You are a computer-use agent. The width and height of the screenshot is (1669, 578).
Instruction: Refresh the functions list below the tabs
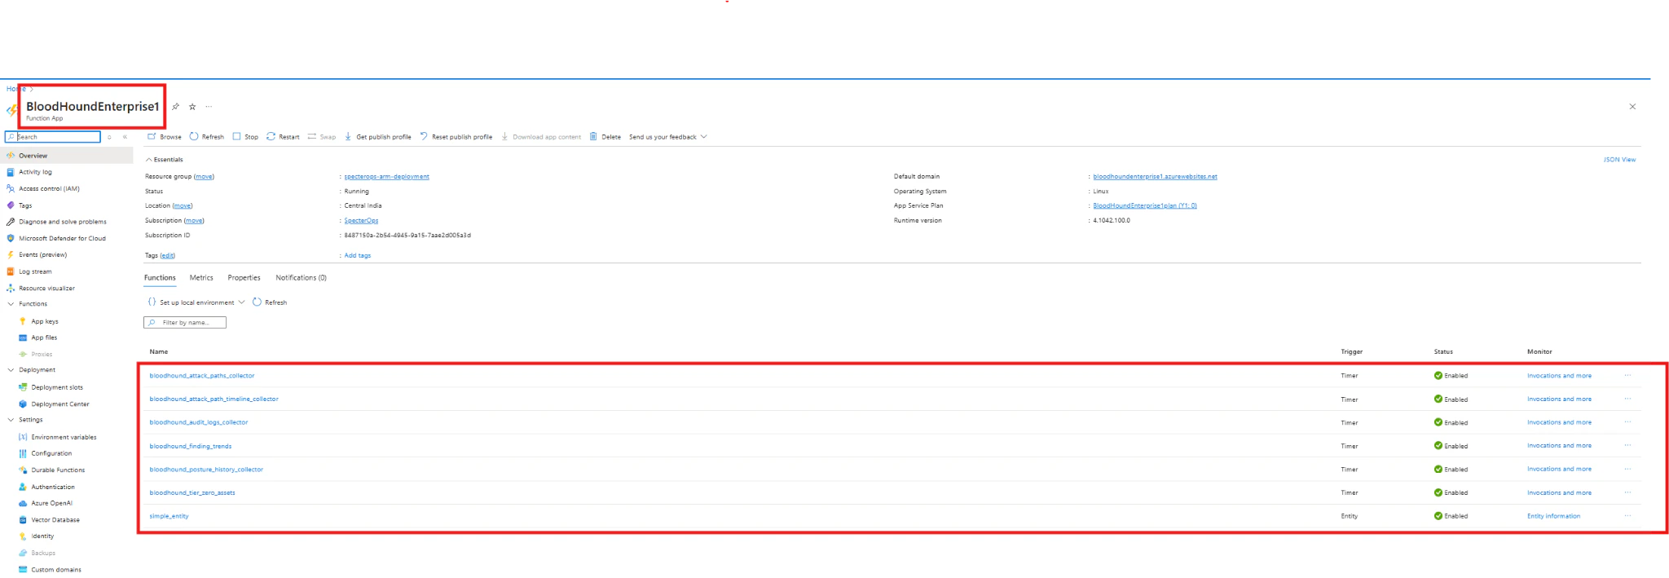[x=270, y=302]
